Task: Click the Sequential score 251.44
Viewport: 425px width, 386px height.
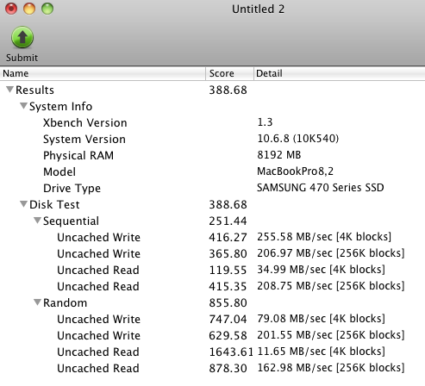Action: click(x=228, y=221)
